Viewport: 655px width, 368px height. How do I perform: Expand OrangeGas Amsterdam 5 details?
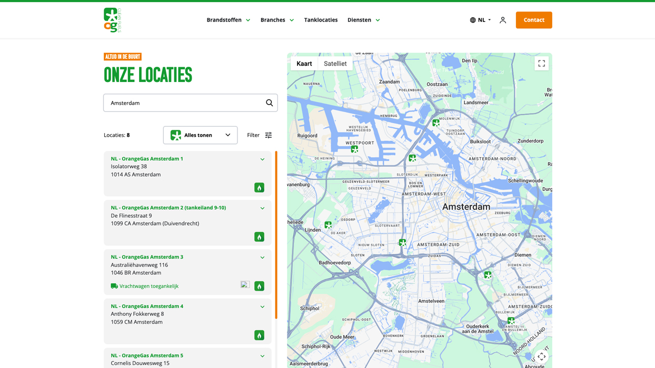pos(262,356)
